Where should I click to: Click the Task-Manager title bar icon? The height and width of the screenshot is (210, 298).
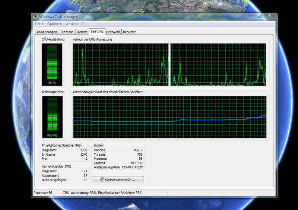(35, 17)
